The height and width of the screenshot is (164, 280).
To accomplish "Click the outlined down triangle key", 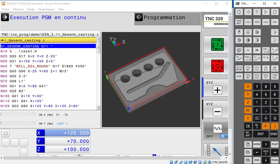I will [257, 12].
